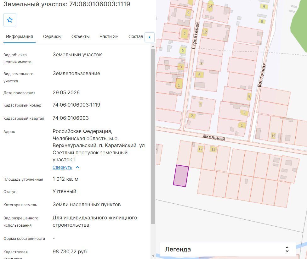This screenshot has width=307, height=259.
Task: Click building 14 on Строителей street
Action: pyautogui.click(x=210, y=6)
